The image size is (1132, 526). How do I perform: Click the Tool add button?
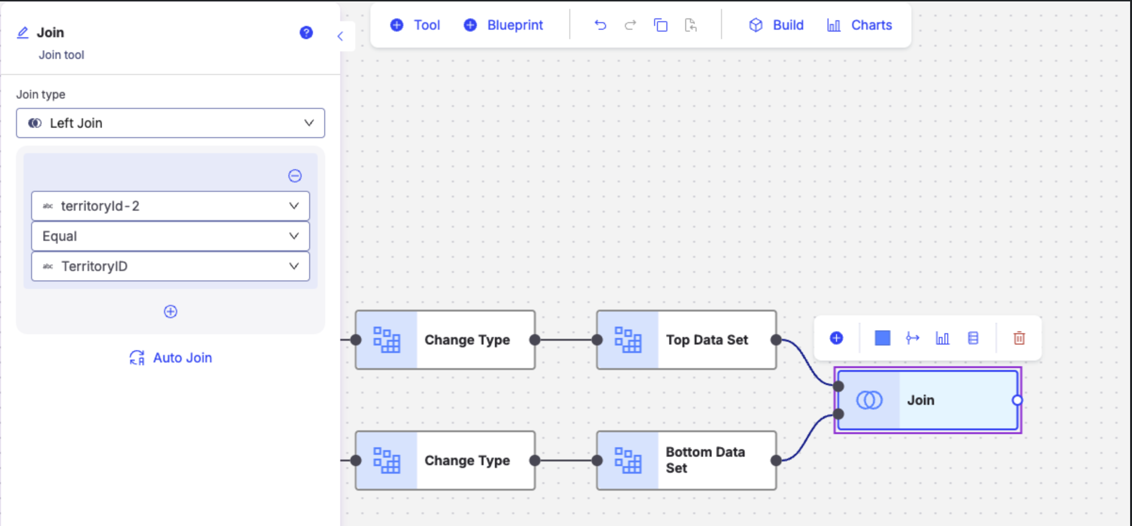[x=415, y=25]
